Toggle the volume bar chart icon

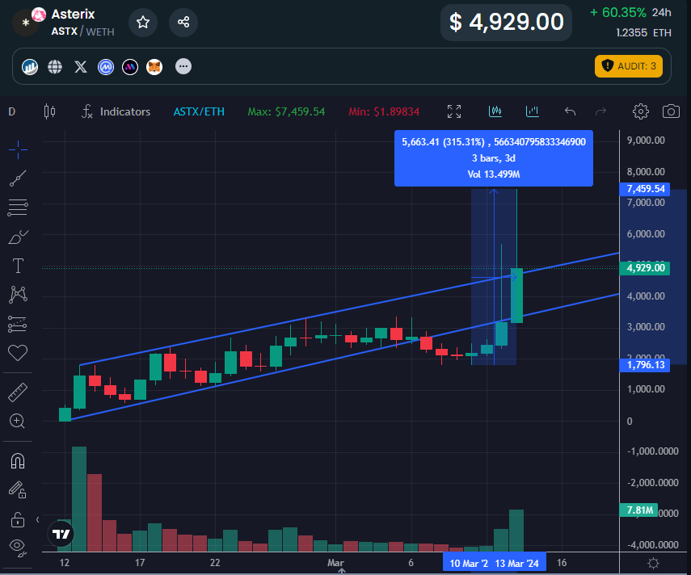(533, 111)
